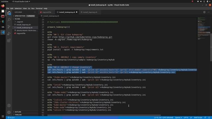Open the Manage gear icon

(x=9, y=112)
